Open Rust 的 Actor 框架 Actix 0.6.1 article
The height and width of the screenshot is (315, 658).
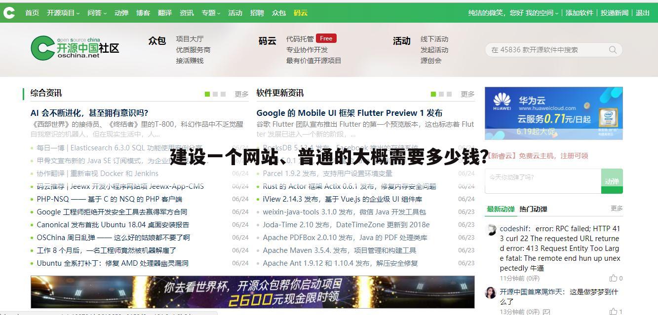(349, 186)
